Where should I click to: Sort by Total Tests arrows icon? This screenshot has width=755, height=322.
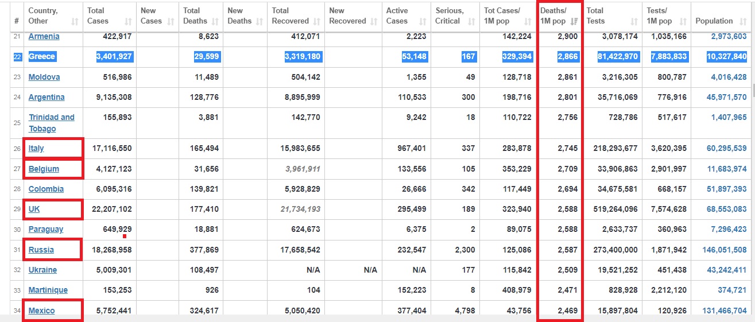coord(634,21)
